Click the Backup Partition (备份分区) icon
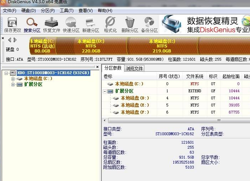Screen dimensions: 250x181 [149, 24]
